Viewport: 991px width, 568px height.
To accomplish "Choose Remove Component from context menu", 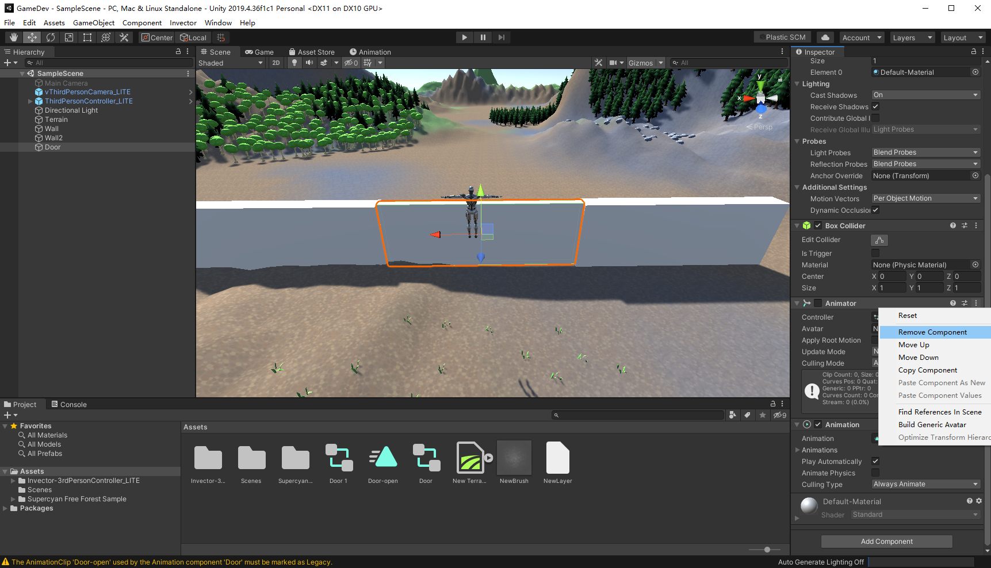I will (x=932, y=332).
